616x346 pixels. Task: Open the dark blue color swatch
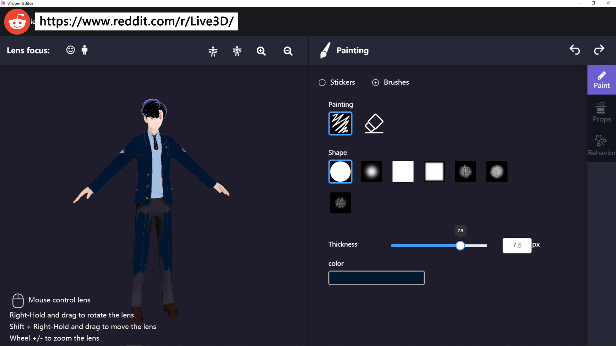tap(376, 278)
